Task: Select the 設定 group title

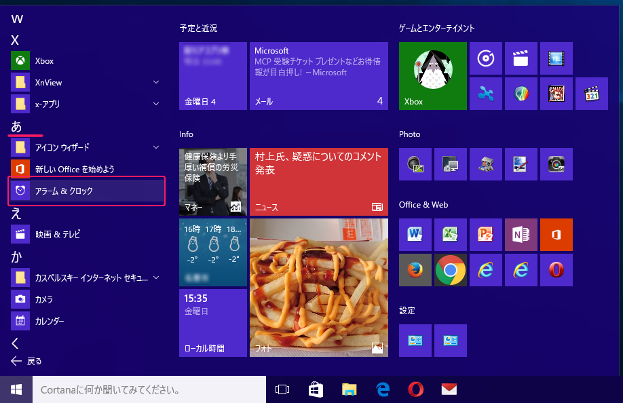Action: [407, 311]
